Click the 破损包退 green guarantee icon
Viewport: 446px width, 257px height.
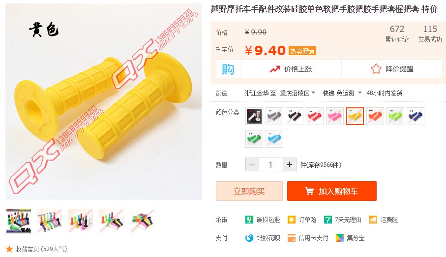tap(249, 220)
